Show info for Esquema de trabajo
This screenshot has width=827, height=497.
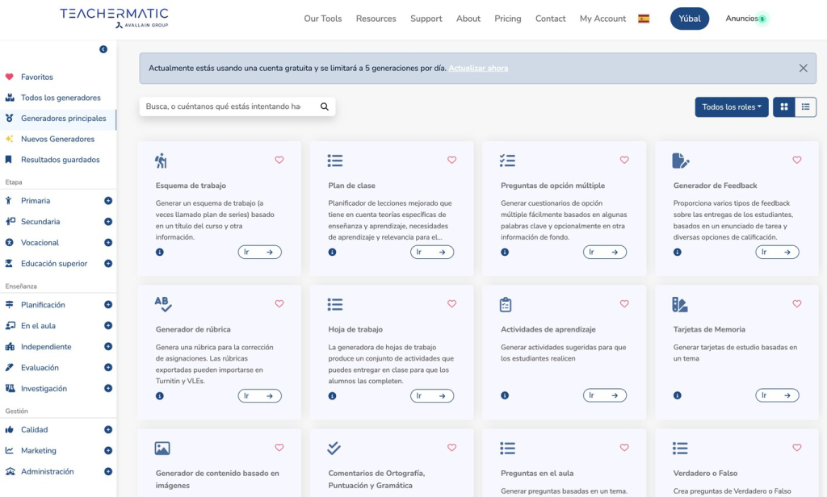[x=160, y=252]
